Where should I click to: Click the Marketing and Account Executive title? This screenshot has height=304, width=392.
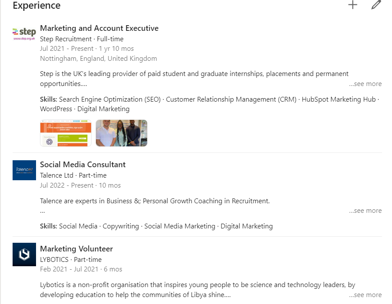pyautogui.click(x=99, y=28)
